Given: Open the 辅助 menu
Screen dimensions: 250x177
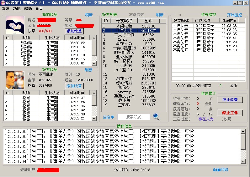Looking at the screenshot, I should point(28,9).
